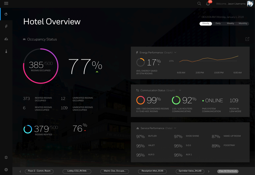Click the Occupancy Status bed icon
The width and height of the screenshot is (255, 175).
tap(24, 39)
